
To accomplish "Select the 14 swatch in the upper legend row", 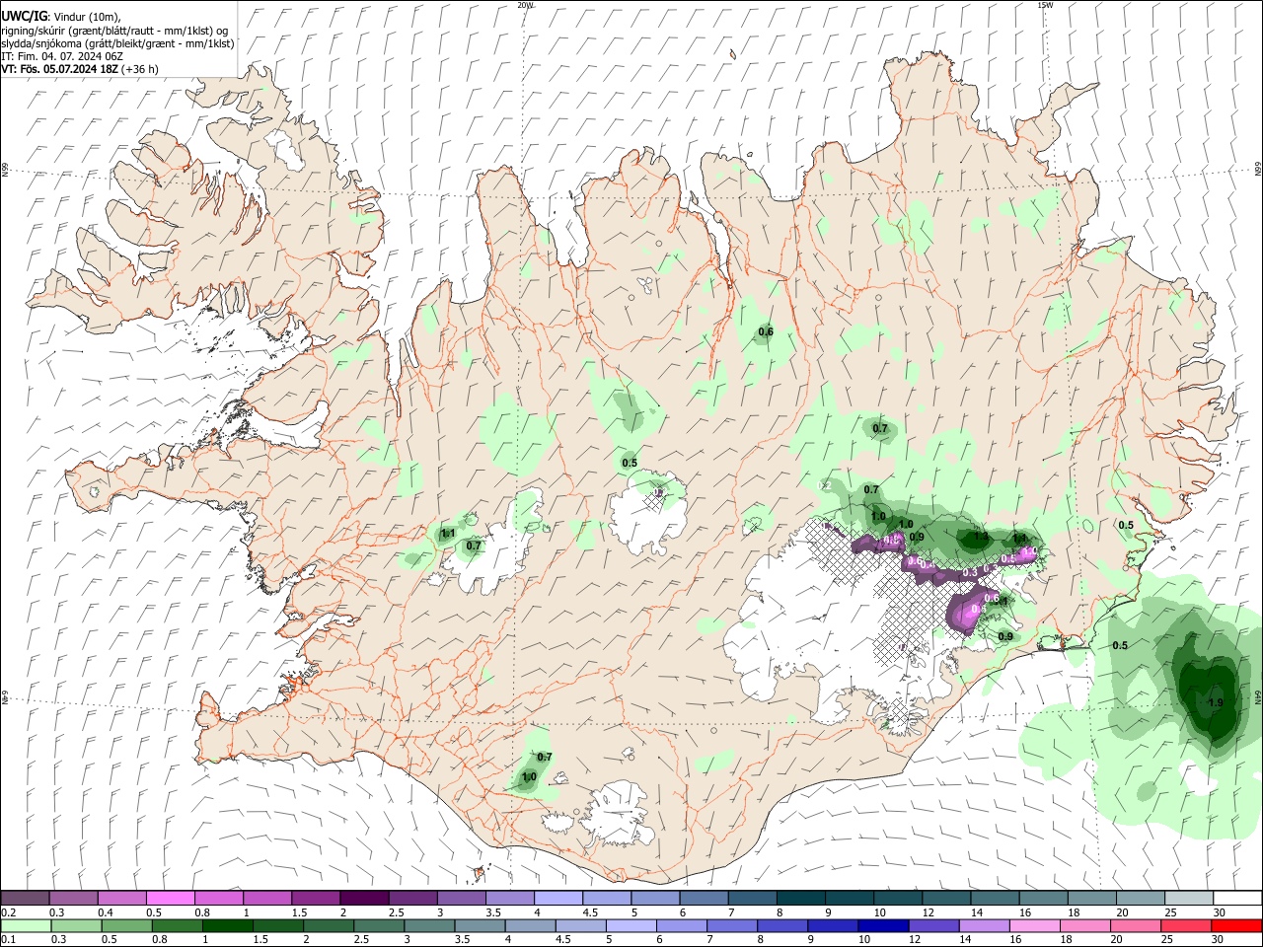I will pyautogui.click(x=994, y=898).
